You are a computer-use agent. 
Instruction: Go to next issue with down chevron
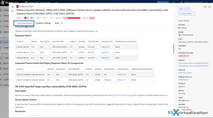pyautogui.click(x=13, y=11)
